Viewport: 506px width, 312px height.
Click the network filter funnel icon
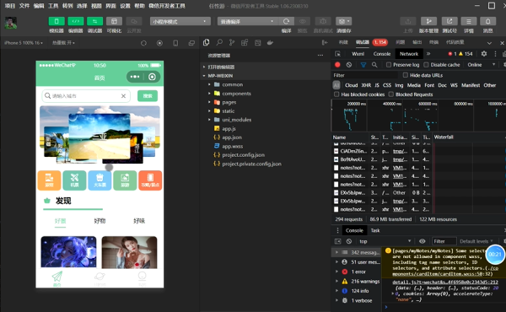[363, 65]
